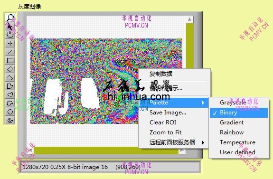Click the vertical scrollbar up arrow

[190, 19]
